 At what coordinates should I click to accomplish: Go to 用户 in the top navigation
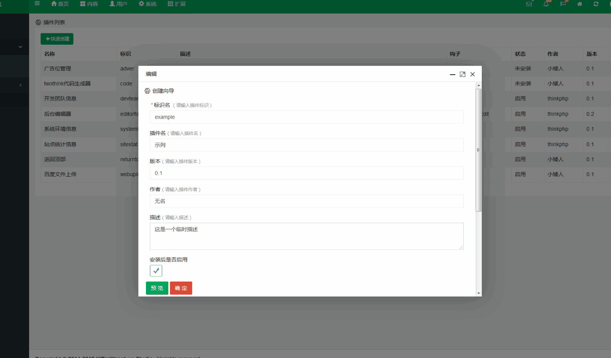tap(118, 4)
